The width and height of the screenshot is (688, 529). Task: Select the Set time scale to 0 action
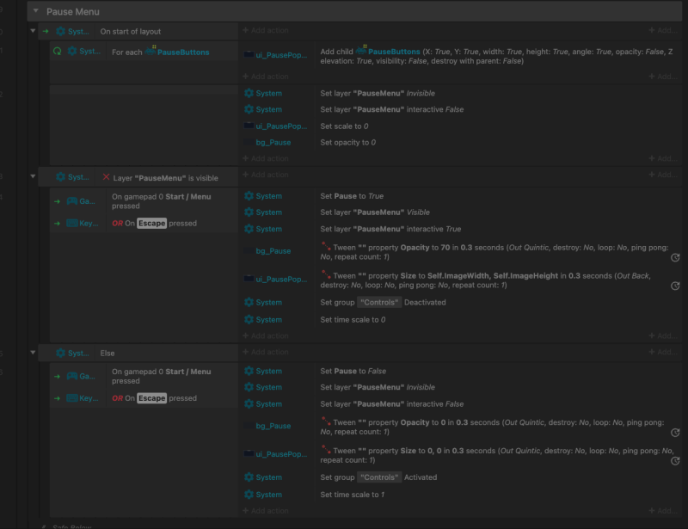pos(353,320)
